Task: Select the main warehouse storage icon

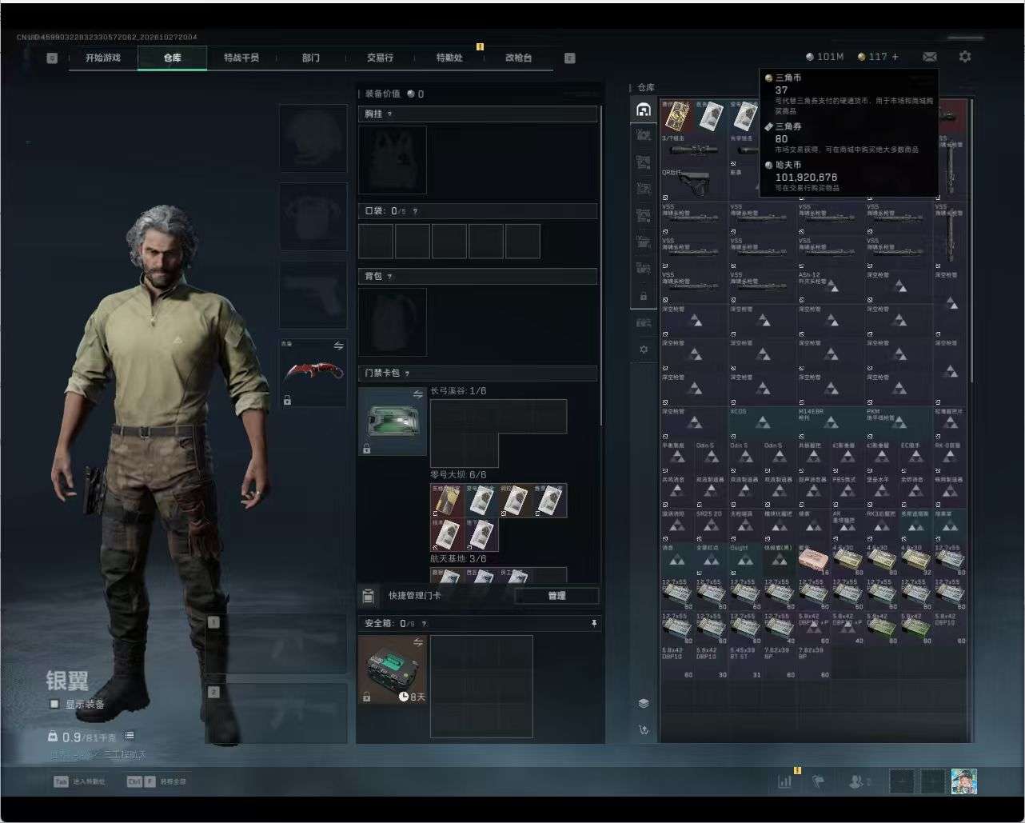Action: (644, 110)
